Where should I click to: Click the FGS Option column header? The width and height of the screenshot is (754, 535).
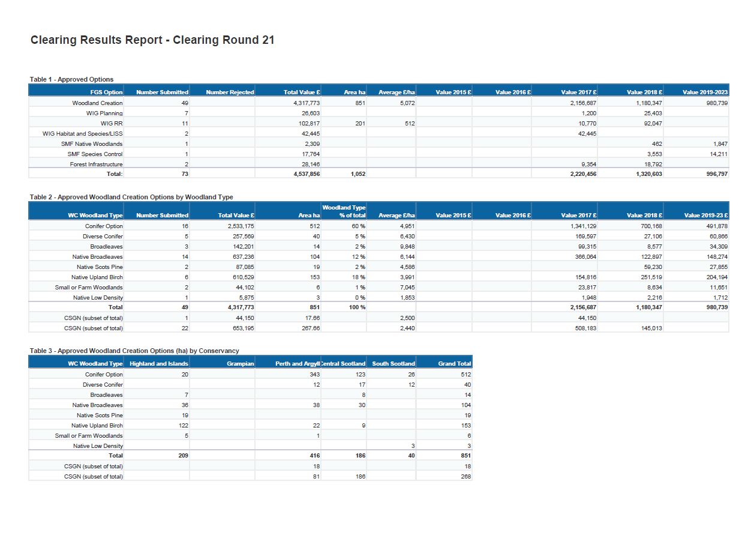pos(106,92)
